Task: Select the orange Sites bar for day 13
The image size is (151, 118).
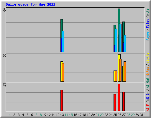Action: tap(63, 72)
